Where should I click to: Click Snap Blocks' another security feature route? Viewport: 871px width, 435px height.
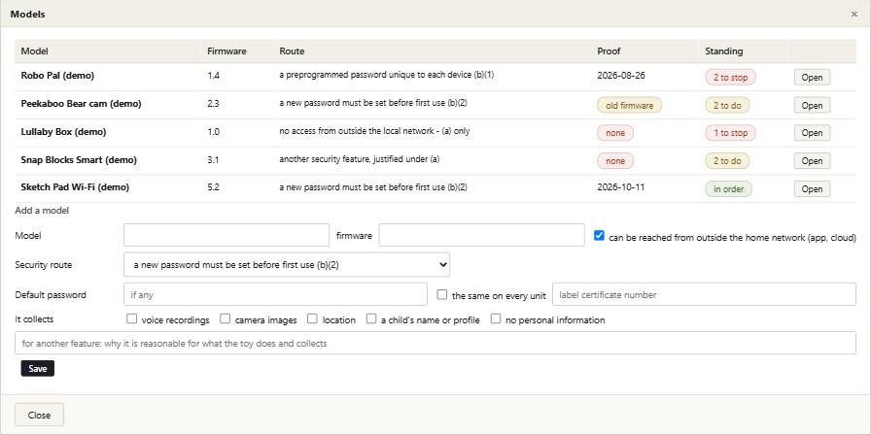coord(360,159)
